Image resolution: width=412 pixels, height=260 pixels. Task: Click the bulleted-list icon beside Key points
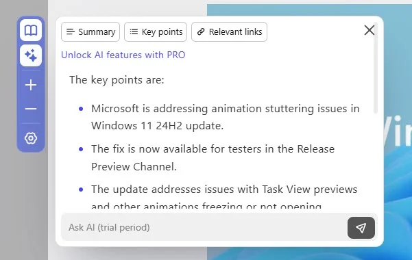click(134, 31)
